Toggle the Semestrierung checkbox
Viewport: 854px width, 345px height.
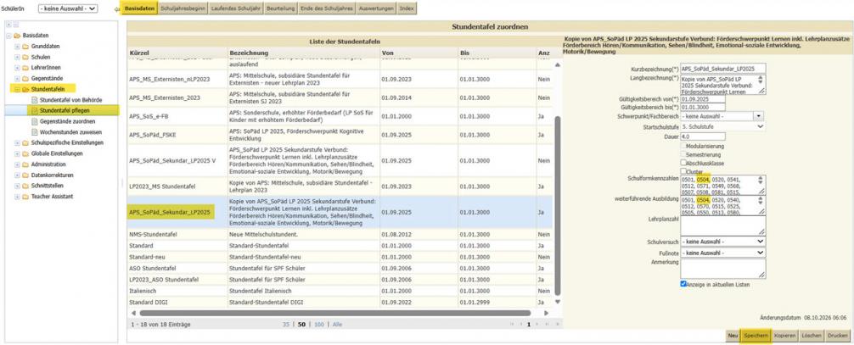[683, 154]
